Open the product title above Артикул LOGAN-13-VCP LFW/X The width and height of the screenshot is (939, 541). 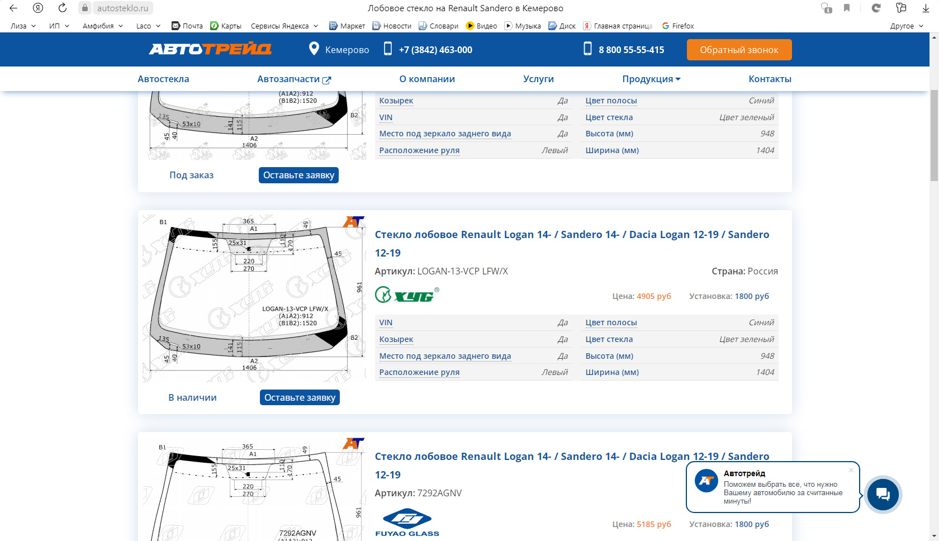572,244
